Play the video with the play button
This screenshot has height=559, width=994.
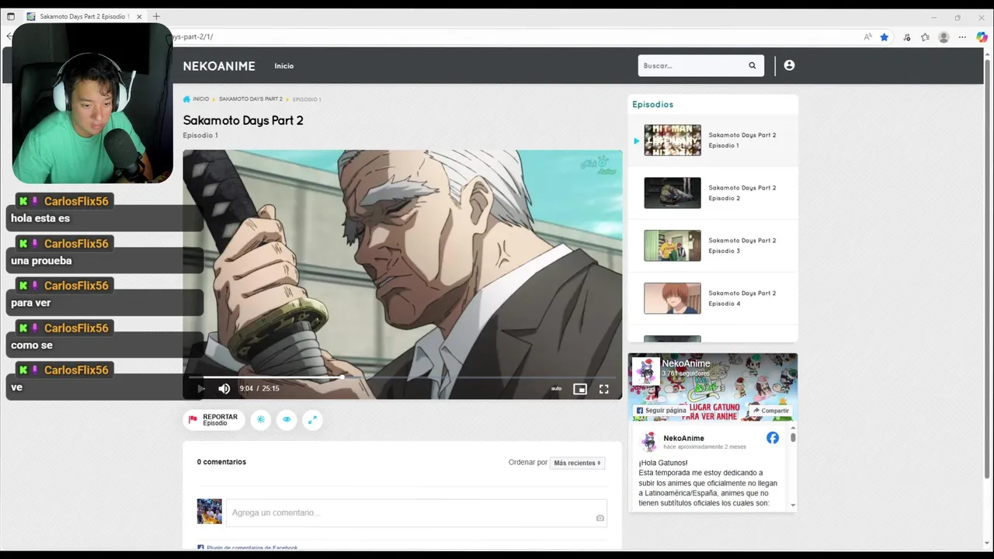pos(201,388)
